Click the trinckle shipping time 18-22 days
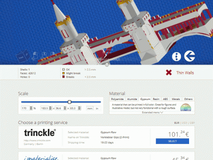 [107, 143]
